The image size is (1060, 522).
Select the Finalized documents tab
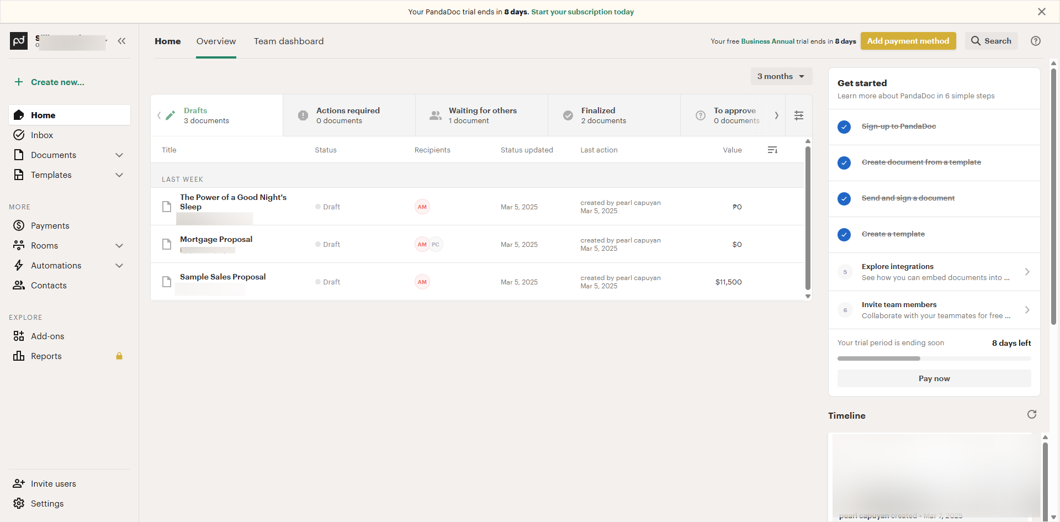603,115
